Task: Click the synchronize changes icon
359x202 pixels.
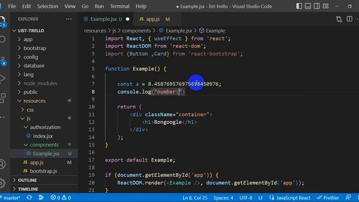Action: 29,198
